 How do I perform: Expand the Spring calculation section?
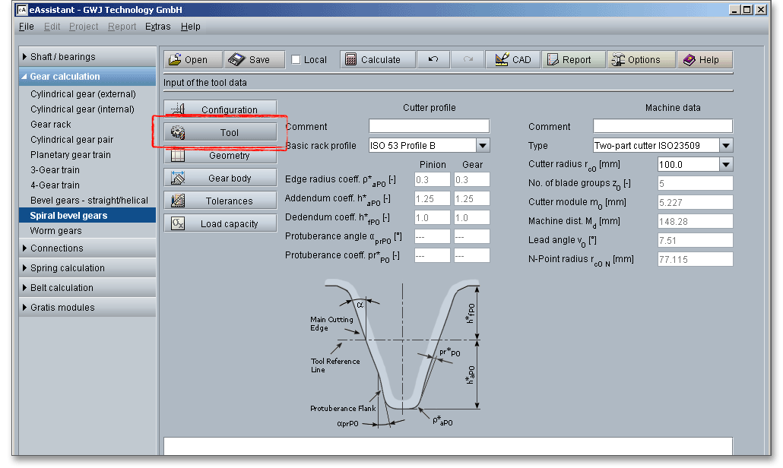(x=26, y=268)
